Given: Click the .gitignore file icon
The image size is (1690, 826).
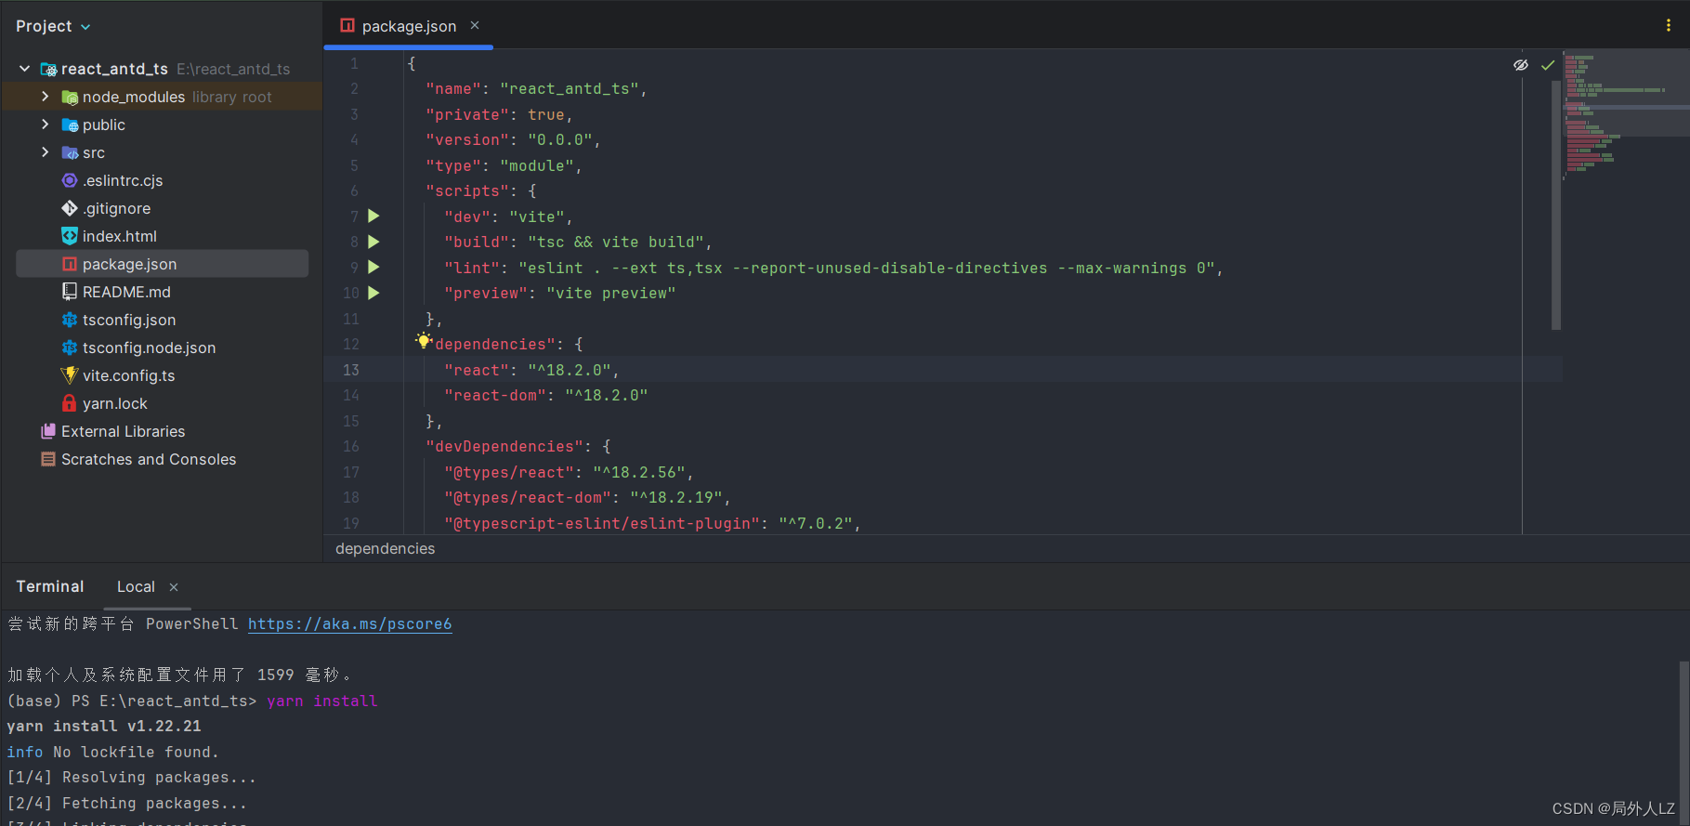Looking at the screenshot, I should point(70,208).
